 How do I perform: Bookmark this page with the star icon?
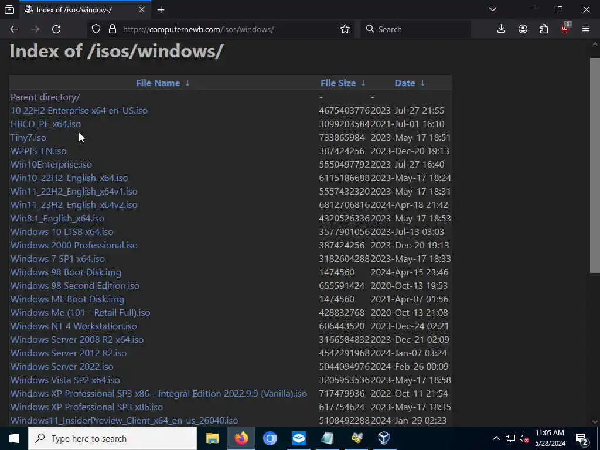click(x=345, y=29)
